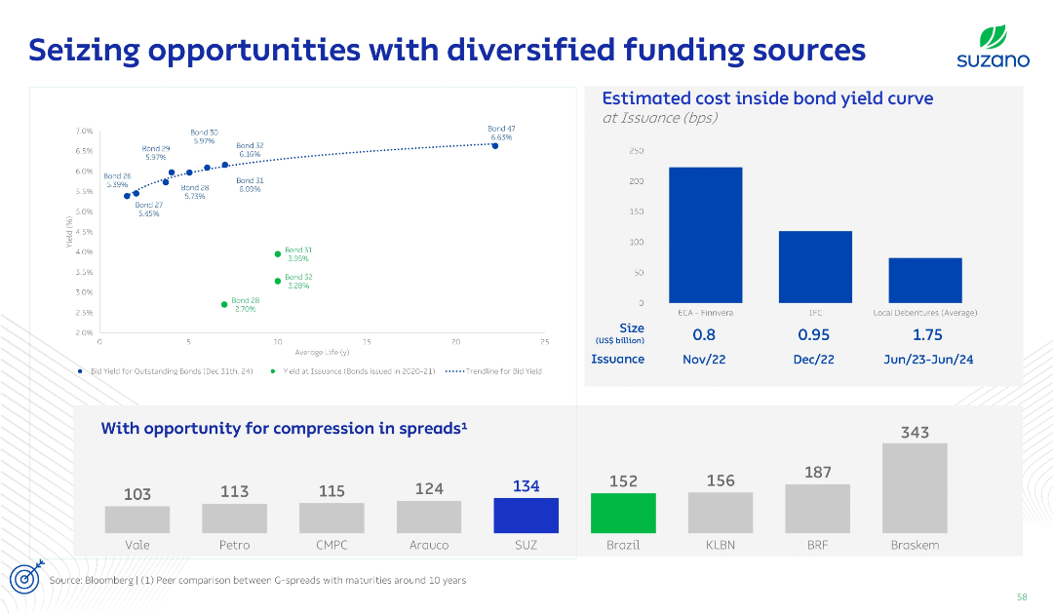Click the 'Average Life (y)' axis label

click(x=322, y=352)
